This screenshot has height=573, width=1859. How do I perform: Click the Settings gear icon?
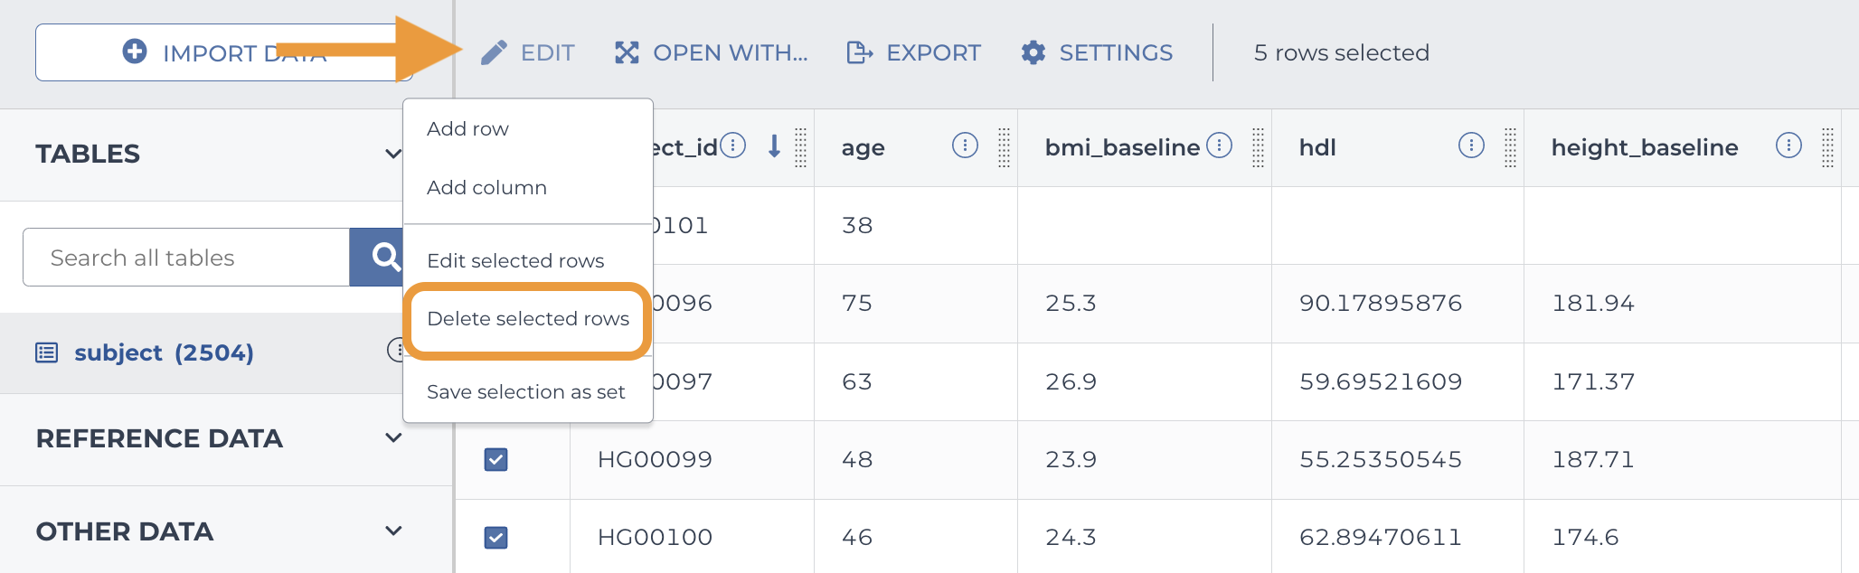point(1033,52)
